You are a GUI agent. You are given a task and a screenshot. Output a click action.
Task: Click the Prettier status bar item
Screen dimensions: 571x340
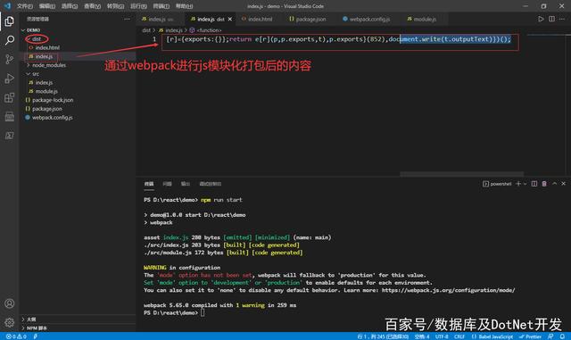(x=531, y=336)
